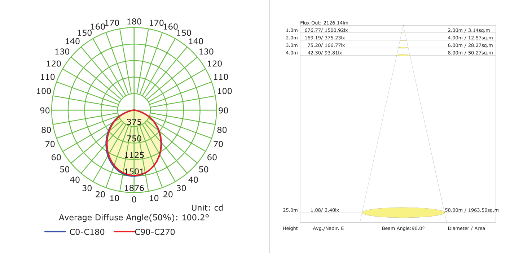This screenshot has width=510, height=253.
Task: Click the Diameter / Area column footer
Action: [466, 228]
